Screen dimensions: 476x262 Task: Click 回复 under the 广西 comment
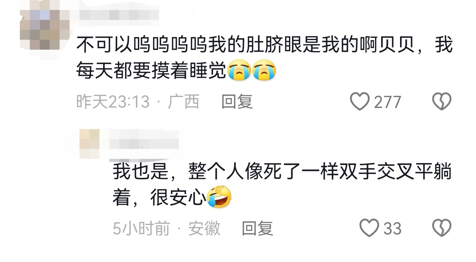pyautogui.click(x=237, y=102)
